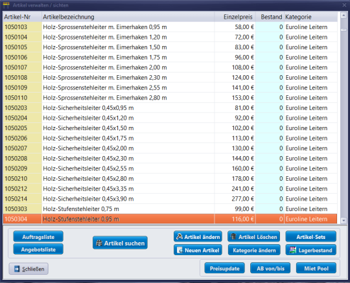This screenshot has width=350, height=283.
Task: Click the new document icon on Neuen Artikel
Action: [180, 250]
